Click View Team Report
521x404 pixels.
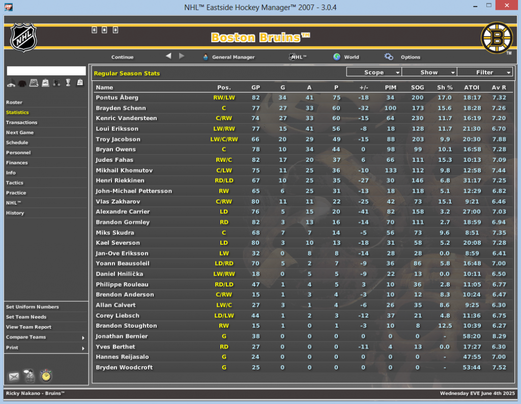point(28,327)
